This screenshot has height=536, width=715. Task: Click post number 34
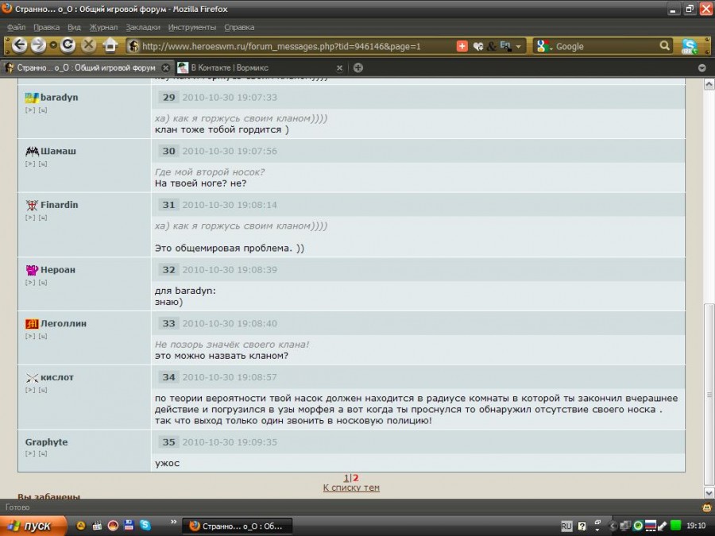pos(168,377)
